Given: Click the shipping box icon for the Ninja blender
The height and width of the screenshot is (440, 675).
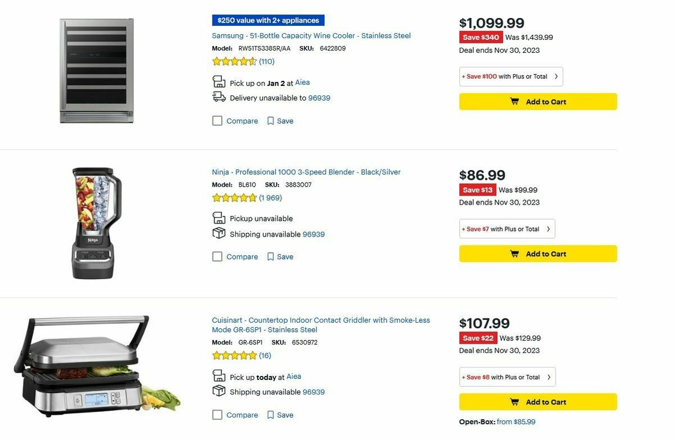Looking at the screenshot, I should 219,233.
